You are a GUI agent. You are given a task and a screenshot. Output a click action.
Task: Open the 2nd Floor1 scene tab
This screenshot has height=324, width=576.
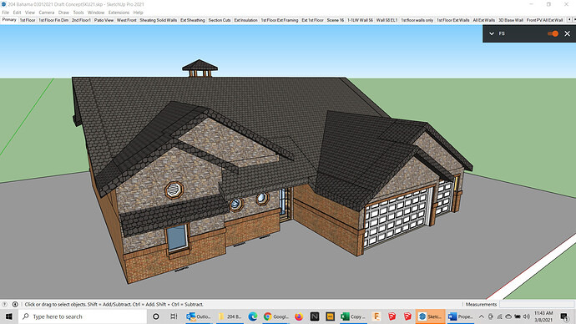(x=81, y=20)
